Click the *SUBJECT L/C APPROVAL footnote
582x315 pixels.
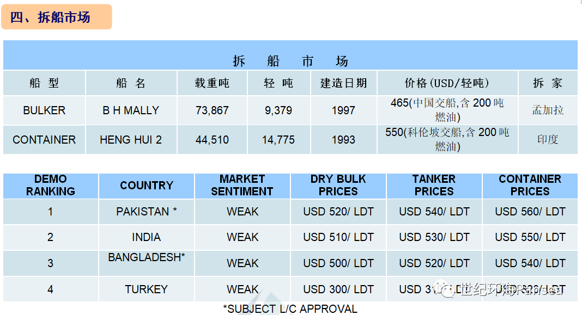coord(290,308)
